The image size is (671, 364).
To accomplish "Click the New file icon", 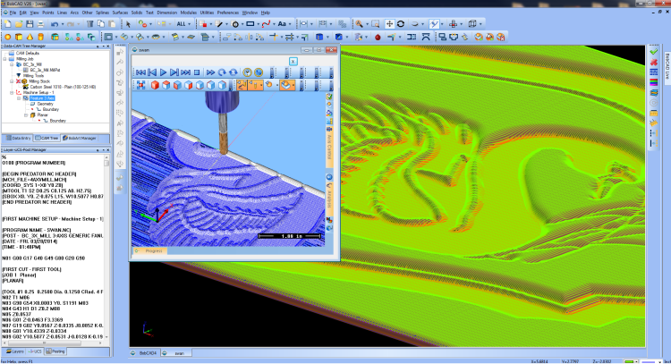I will [8, 24].
